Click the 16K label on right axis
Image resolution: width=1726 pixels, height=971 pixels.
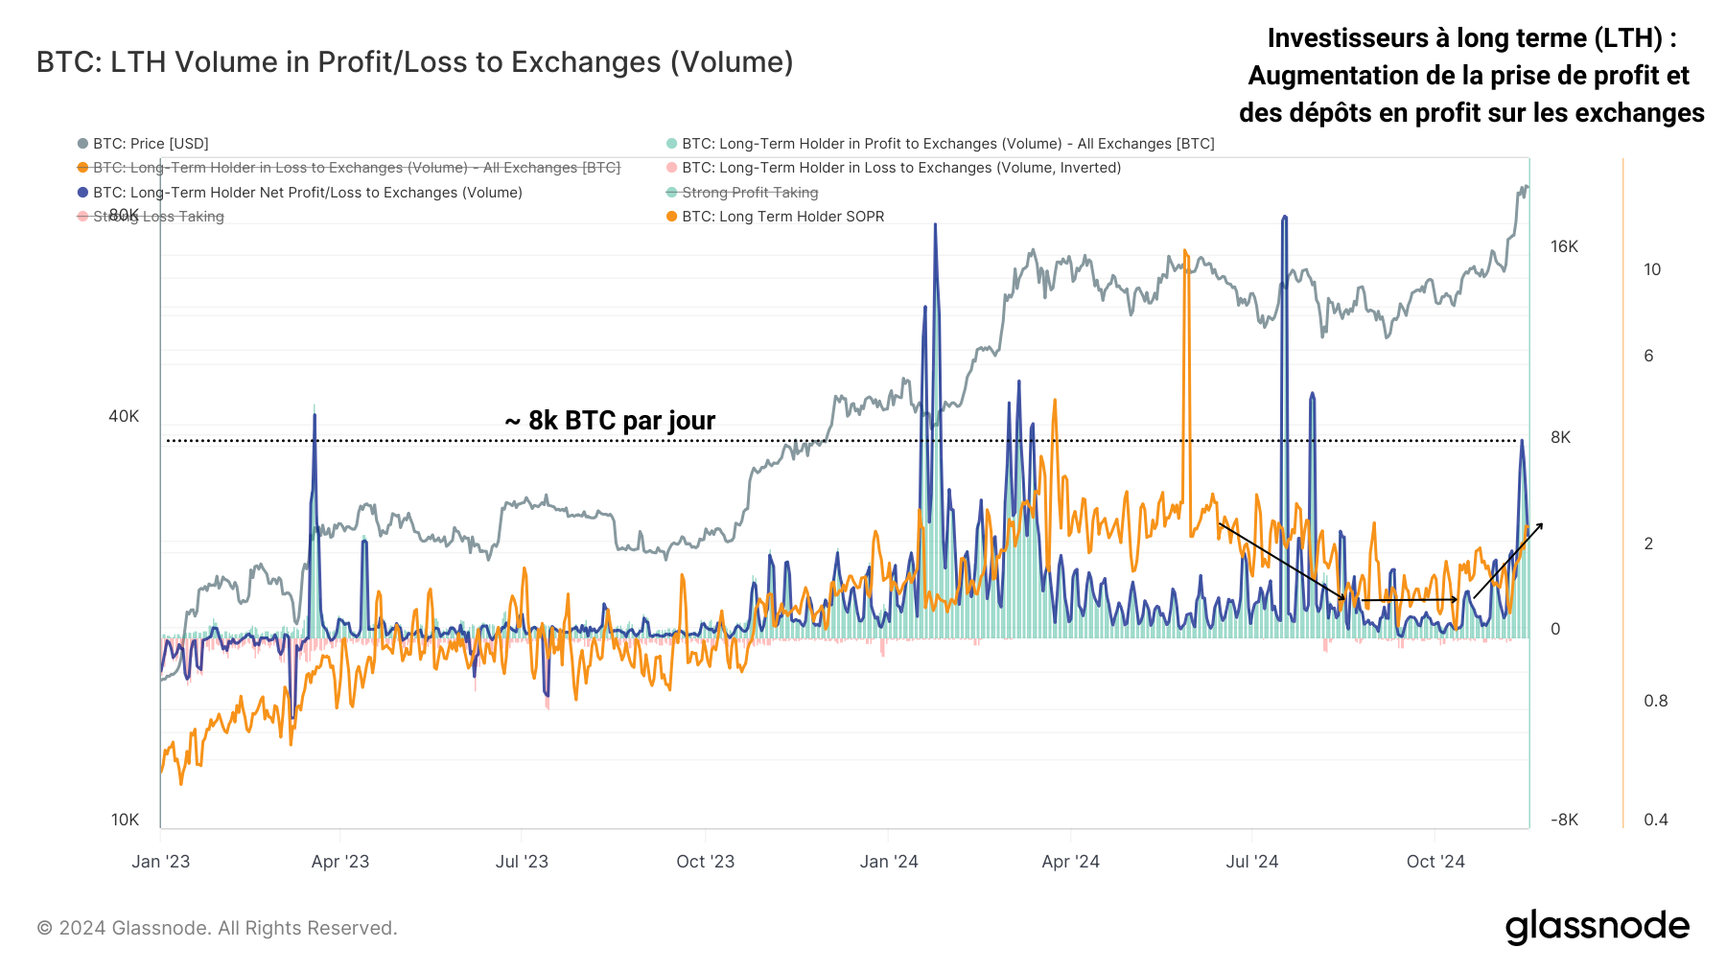coord(1564,247)
